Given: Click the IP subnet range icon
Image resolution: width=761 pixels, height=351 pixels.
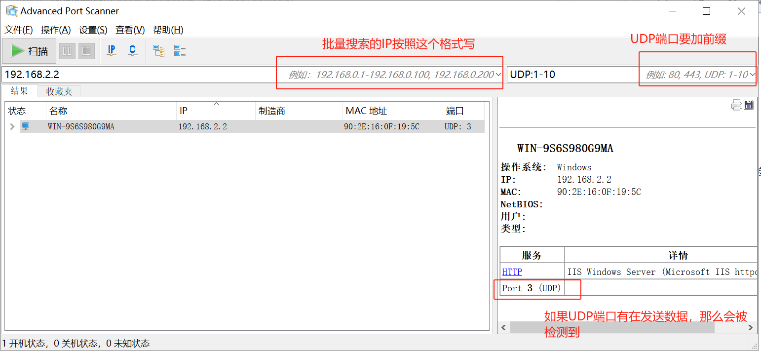Looking at the screenshot, I should 112,51.
